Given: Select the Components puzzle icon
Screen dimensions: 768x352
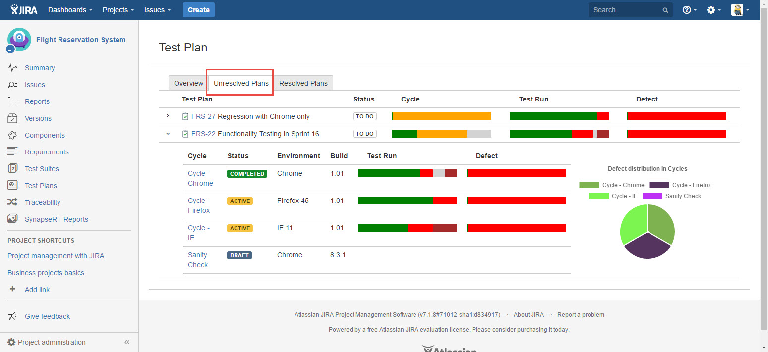Looking at the screenshot, I should coord(12,135).
